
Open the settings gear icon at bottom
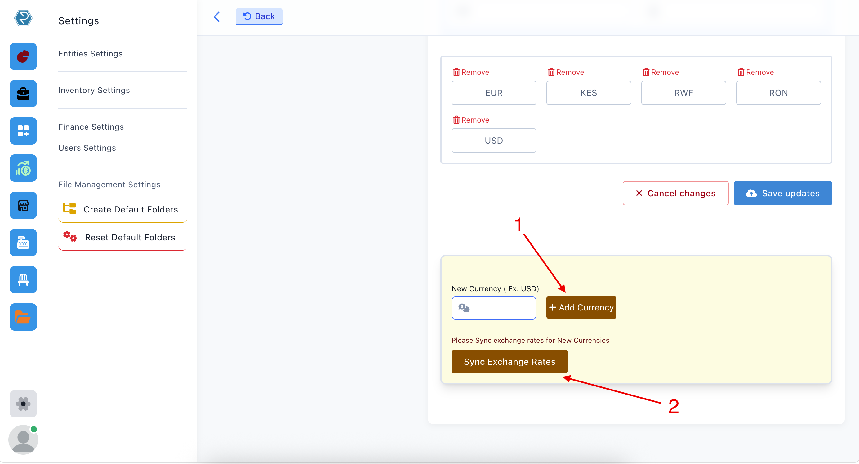pos(23,404)
